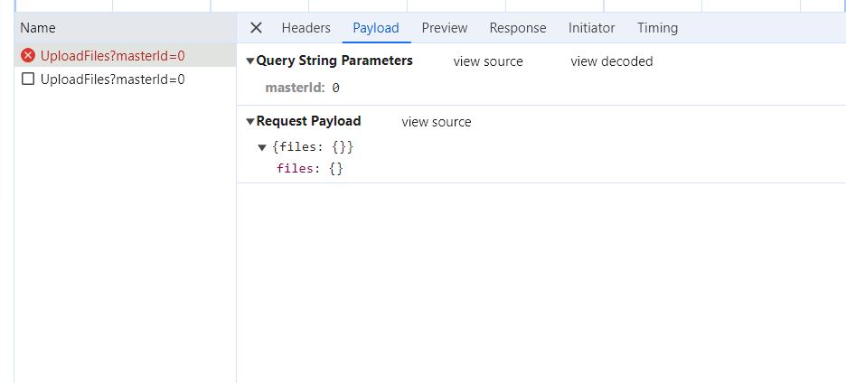The width and height of the screenshot is (846, 383).
Task: Select the masterId parameter row
Action: coord(302,89)
